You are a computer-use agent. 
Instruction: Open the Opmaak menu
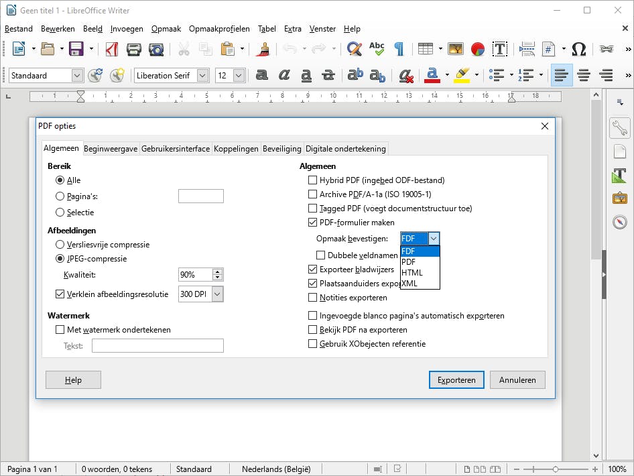pos(166,29)
